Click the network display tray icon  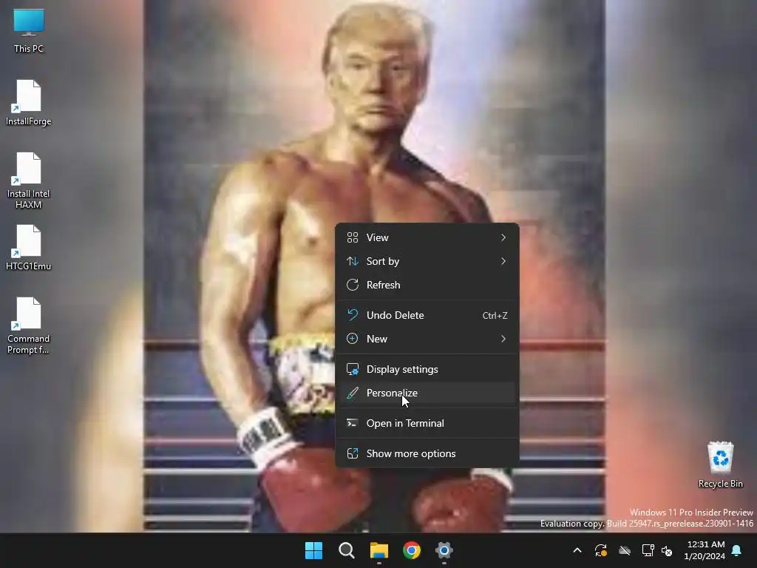pyautogui.click(x=648, y=550)
